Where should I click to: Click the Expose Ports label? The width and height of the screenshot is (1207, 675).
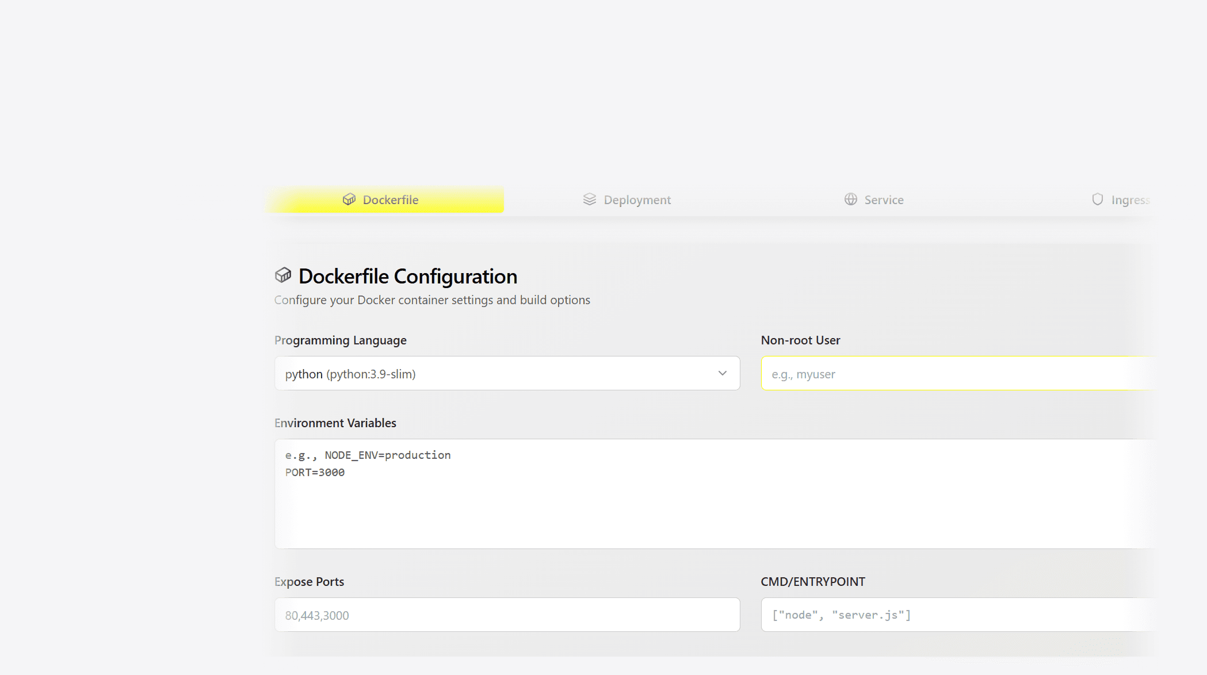click(x=309, y=582)
